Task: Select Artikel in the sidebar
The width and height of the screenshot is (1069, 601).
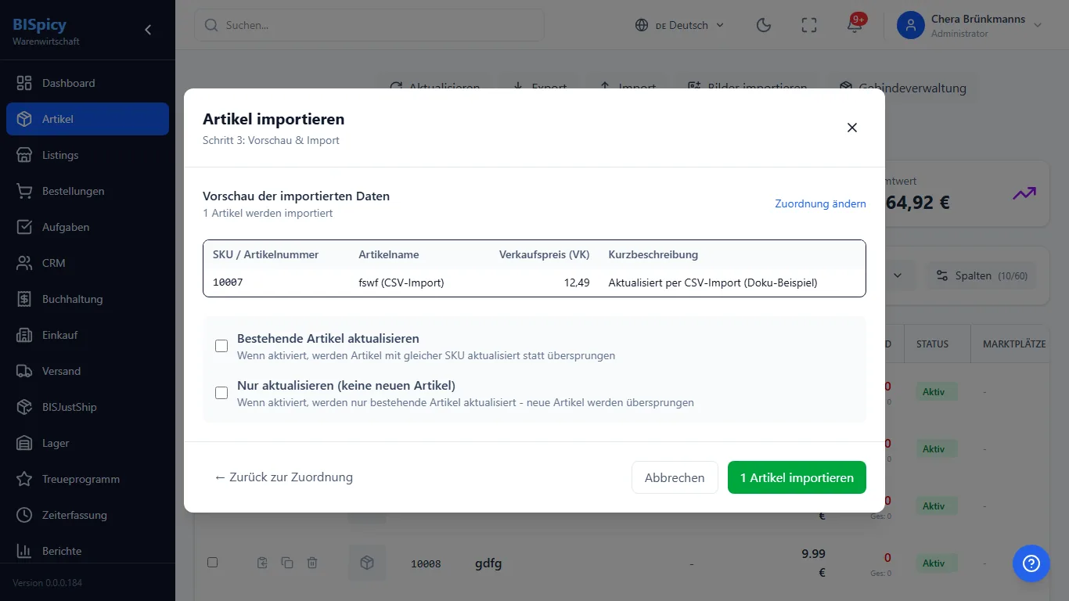Action: [88, 119]
